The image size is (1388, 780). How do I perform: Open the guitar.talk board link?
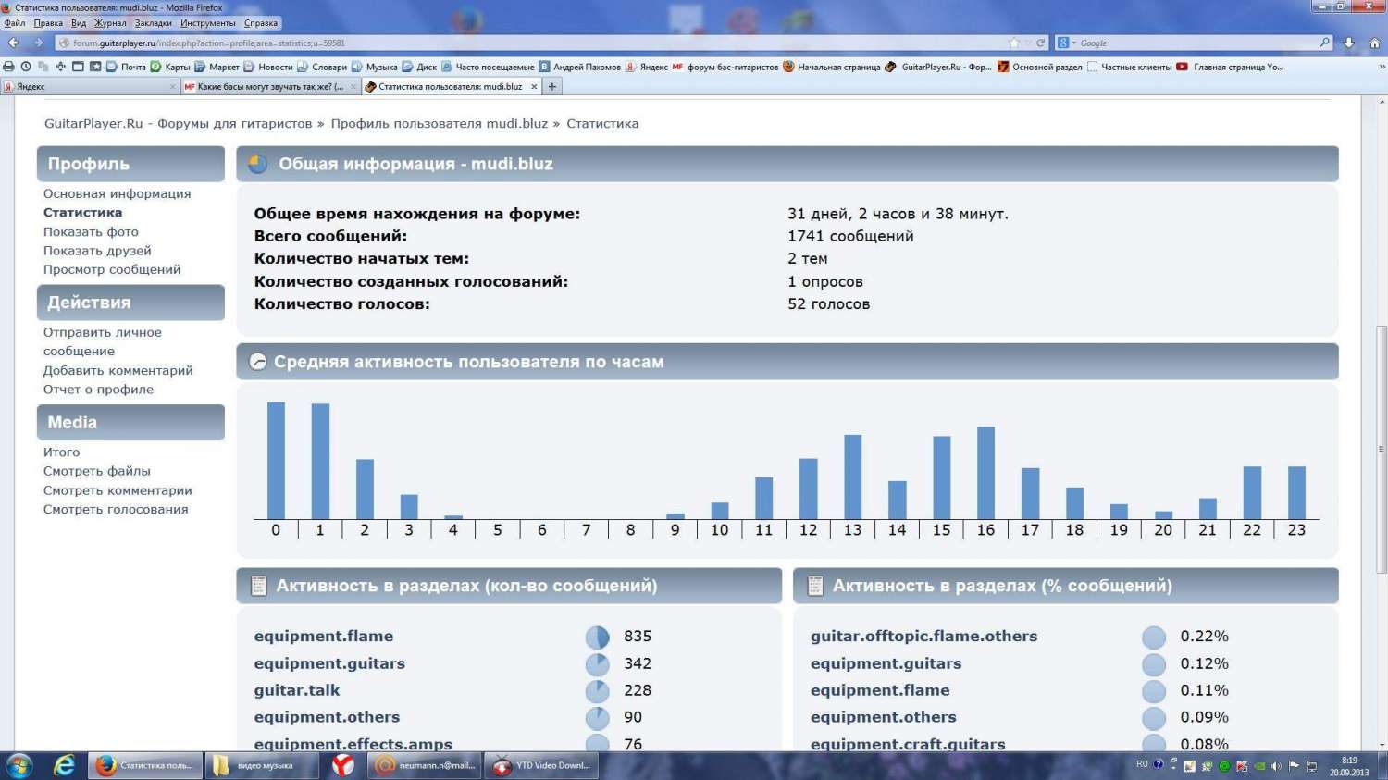(x=297, y=690)
